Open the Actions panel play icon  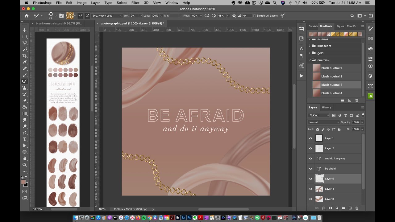point(301,76)
